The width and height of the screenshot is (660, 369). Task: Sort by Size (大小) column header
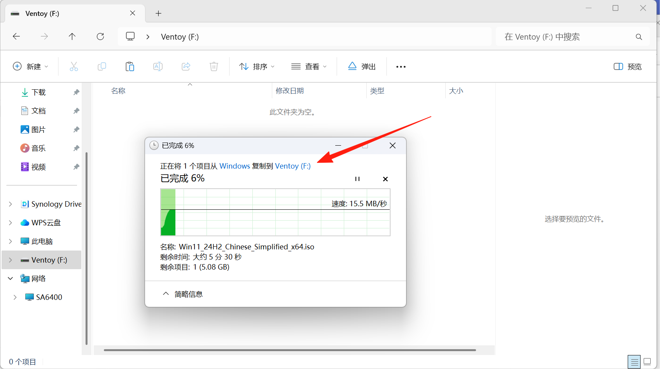tap(456, 91)
